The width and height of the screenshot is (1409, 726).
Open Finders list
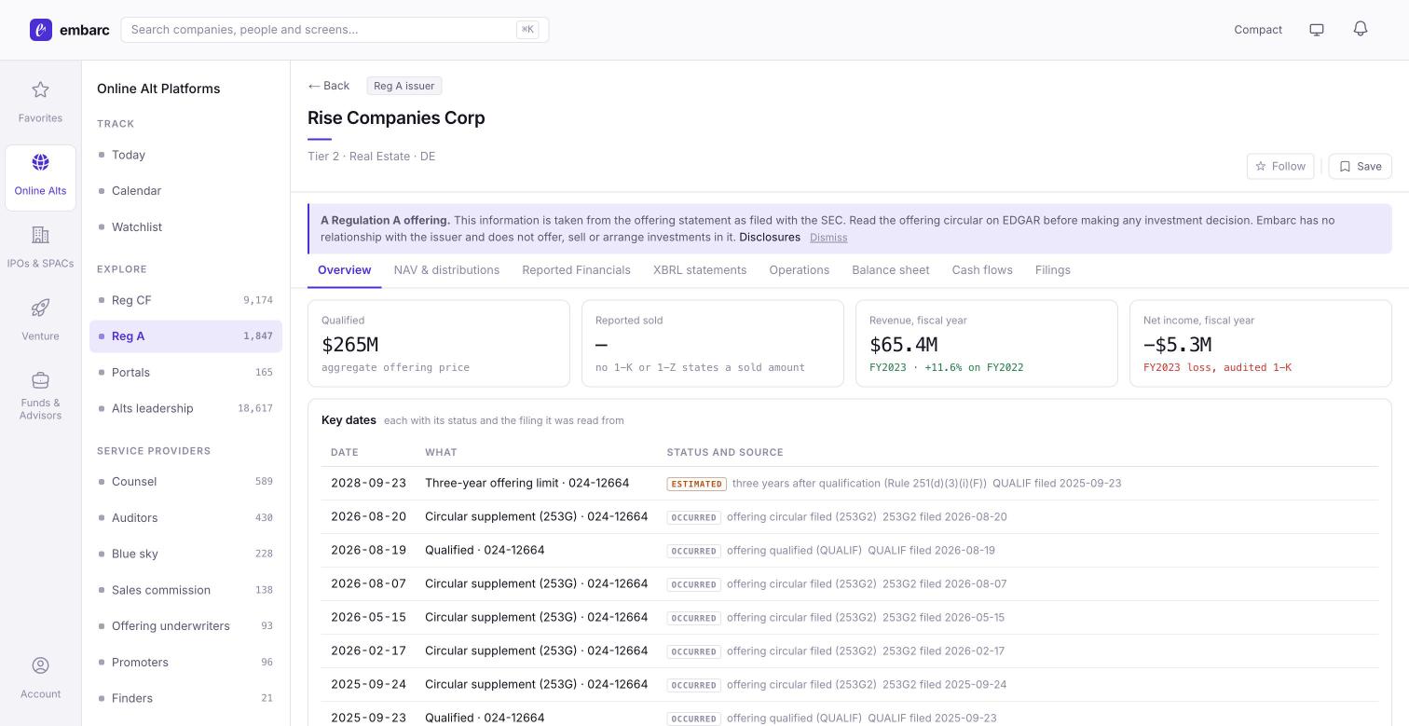click(x=185, y=698)
